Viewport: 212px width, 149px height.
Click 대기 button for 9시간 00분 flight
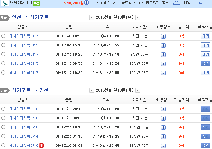click(x=205, y=36)
